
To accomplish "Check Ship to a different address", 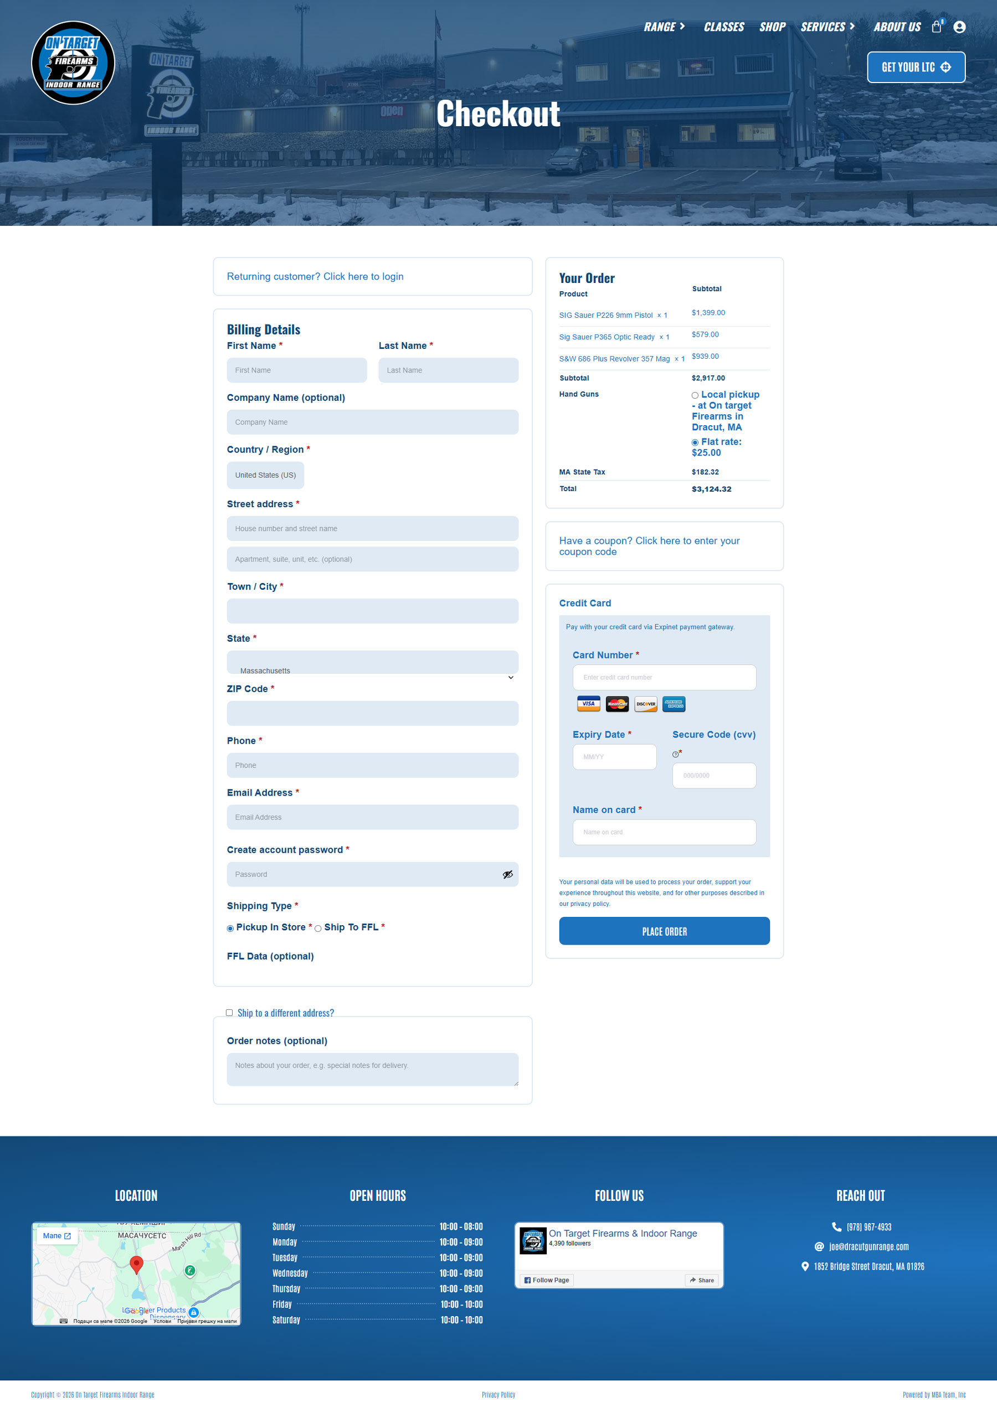I will pyautogui.click(x=229, y=1013).
